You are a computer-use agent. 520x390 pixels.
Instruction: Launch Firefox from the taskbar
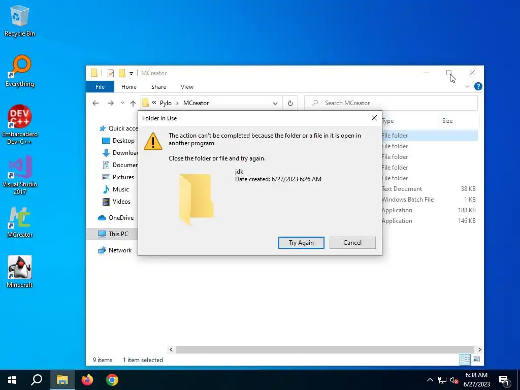point(87,380)
